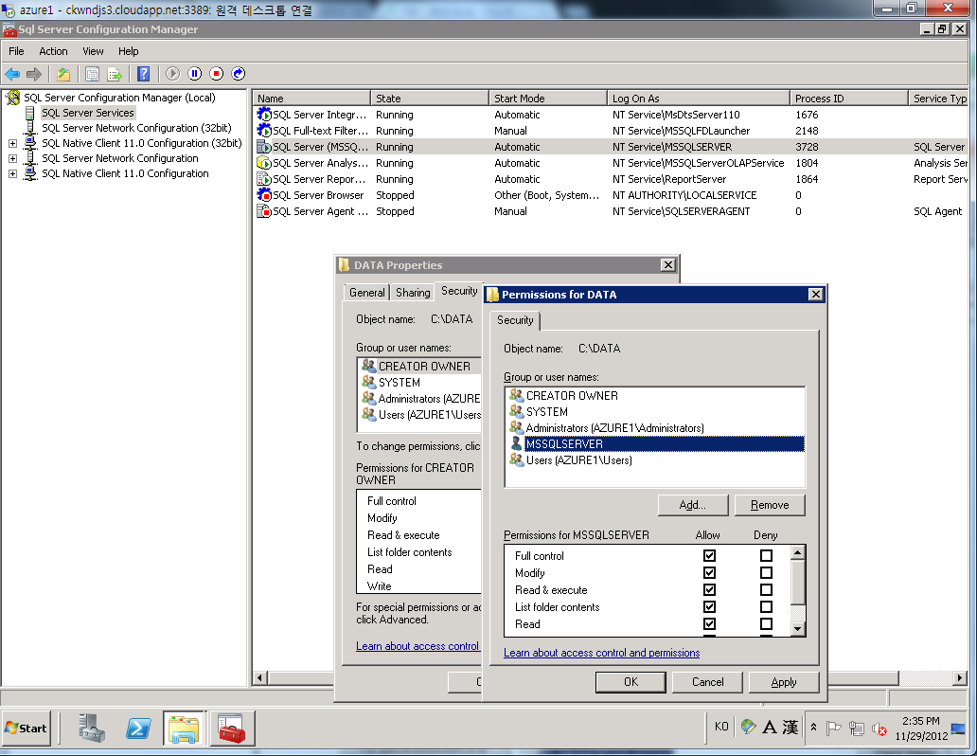Open the File menu
Screen dimensions: 977x756
coord(16,51)
